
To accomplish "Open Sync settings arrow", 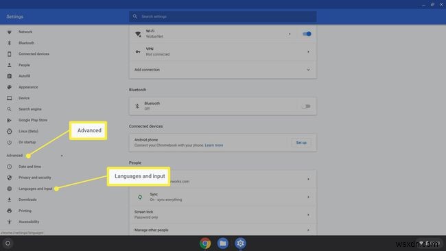I will tap(308, 197).
